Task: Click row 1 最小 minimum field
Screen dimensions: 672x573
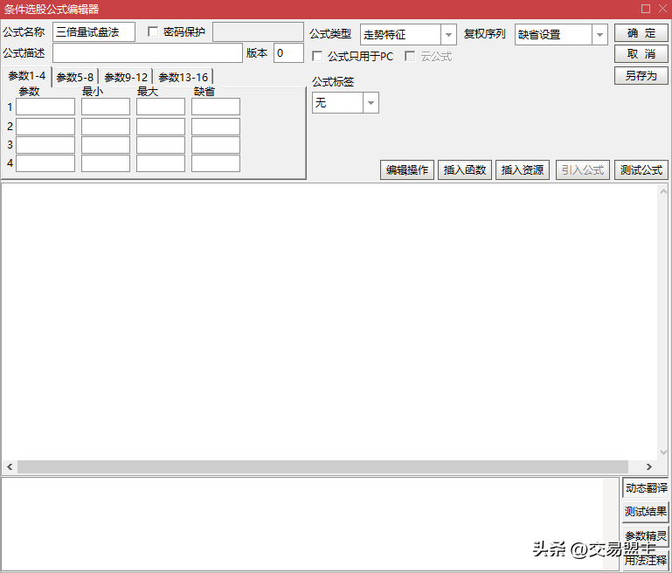Action: coord(106,107)
